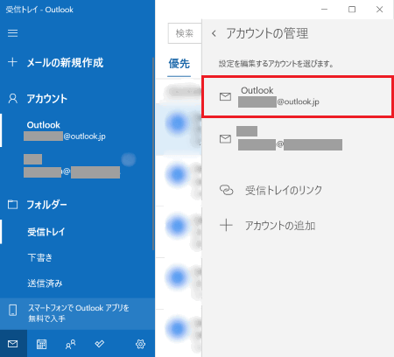Image resolution: width=394 pixels, height=357 pixels.
Task: Click the 設定を編集するアカウントを選びます text
Action: [276, 64]
